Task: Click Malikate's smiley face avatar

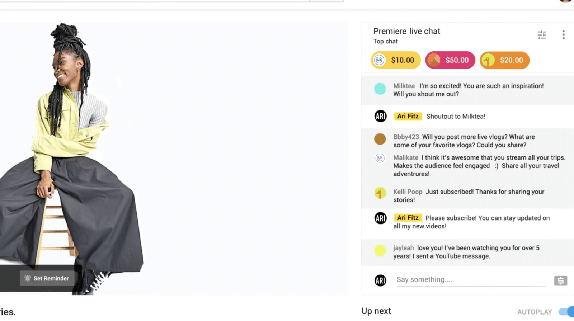Action: (380, 158)
